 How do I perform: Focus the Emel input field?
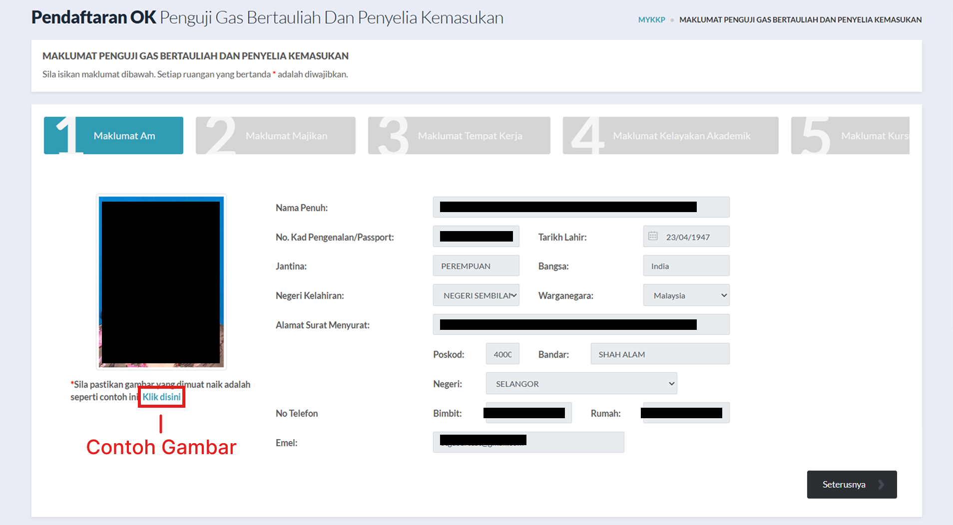(x=528, y=443)
